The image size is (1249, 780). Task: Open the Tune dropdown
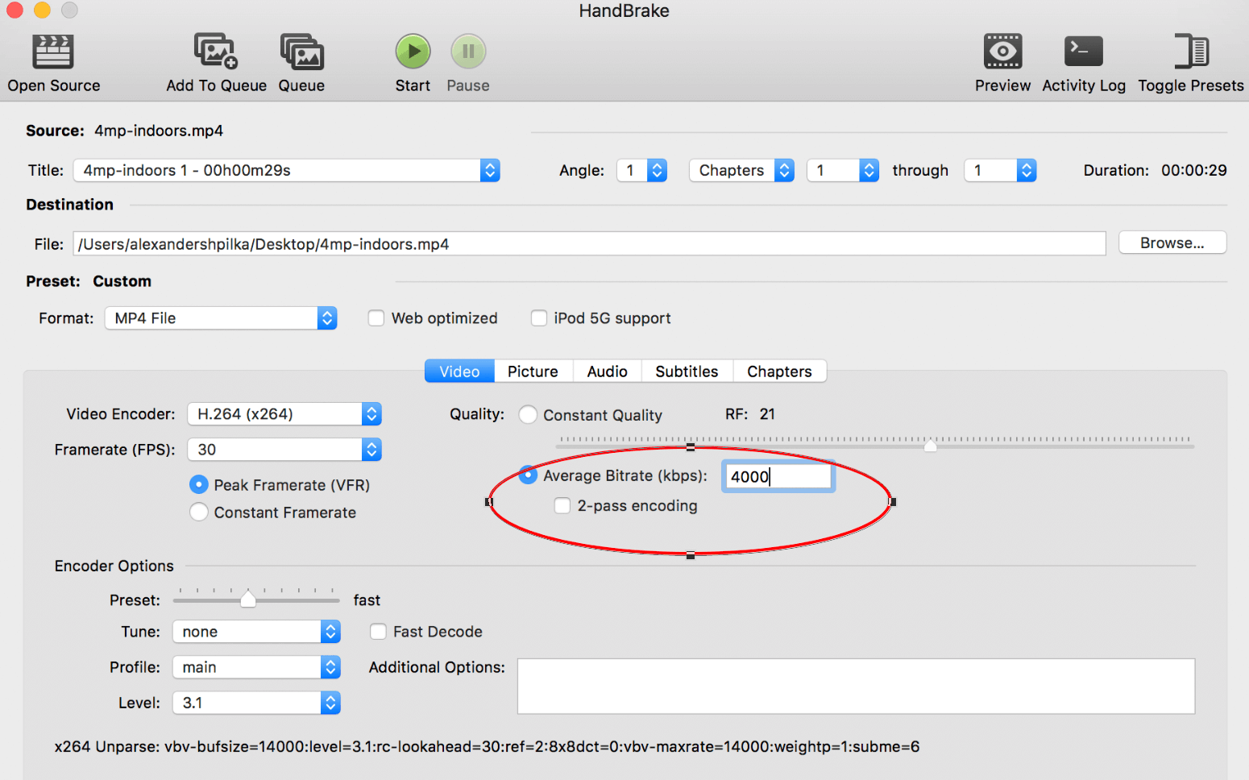[256, 632]
